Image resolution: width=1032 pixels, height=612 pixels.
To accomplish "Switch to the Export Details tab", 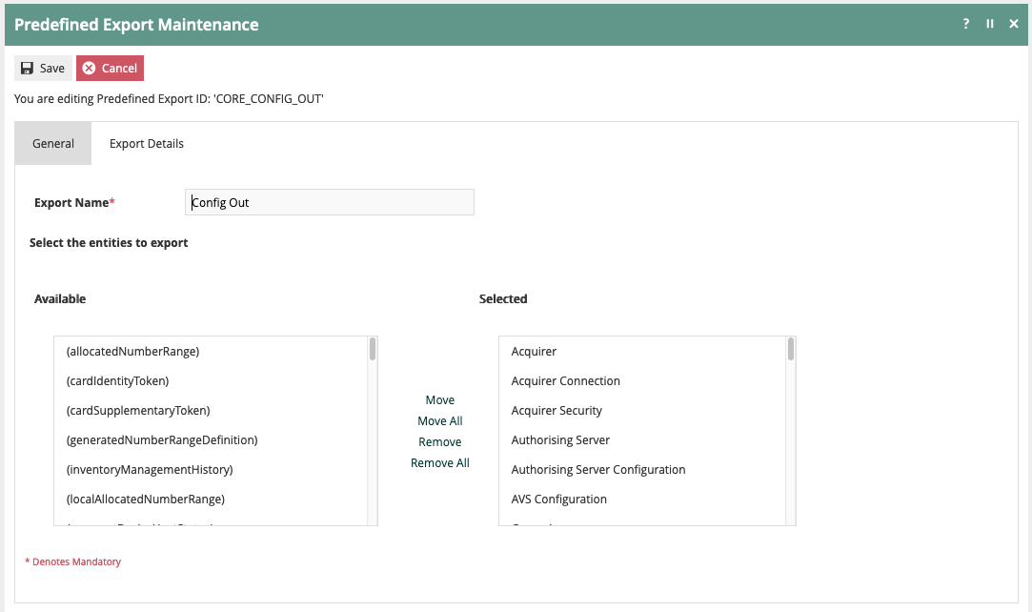I will click(x=147, y=144).
